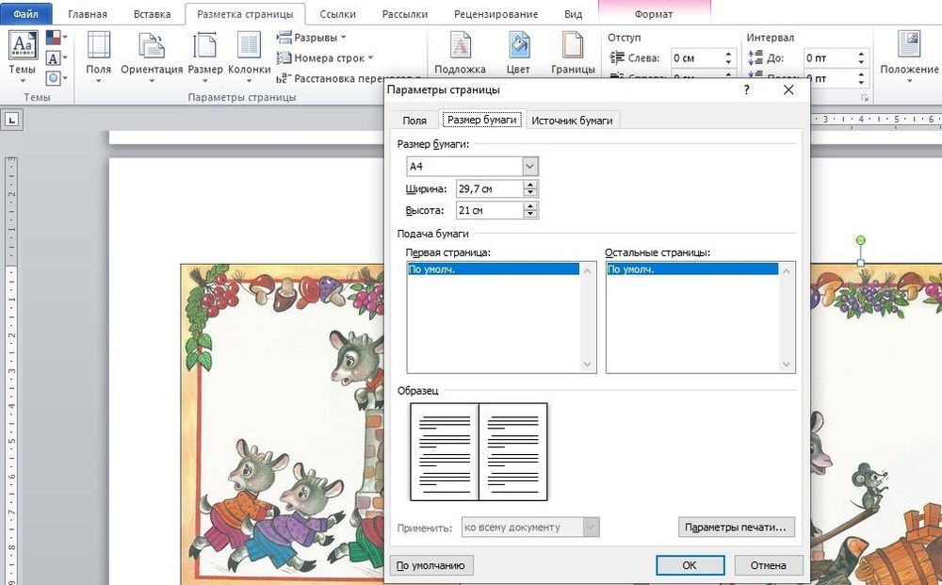
Task: Open the Цвет страницы (Page Color) icon
Action: tap(518, 47)
